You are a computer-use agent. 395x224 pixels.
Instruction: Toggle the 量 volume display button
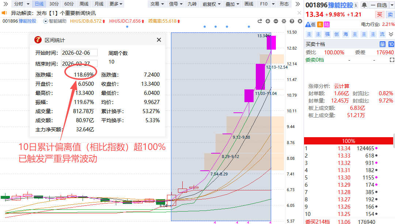click(x=382, y=44)
